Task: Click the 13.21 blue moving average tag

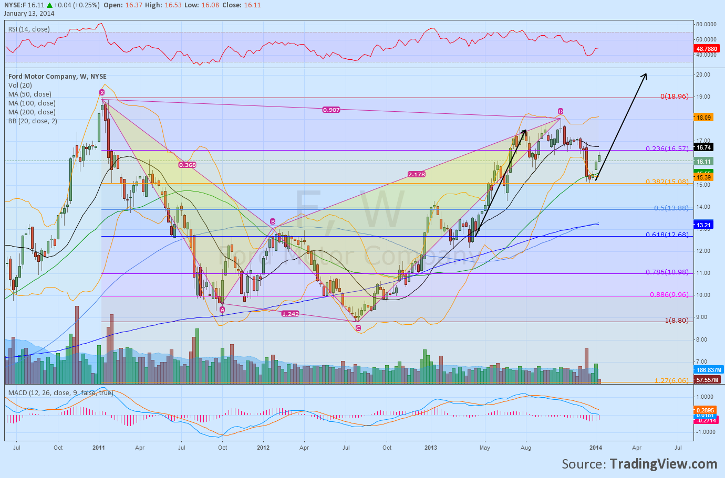Action: (x=703, y=225)
